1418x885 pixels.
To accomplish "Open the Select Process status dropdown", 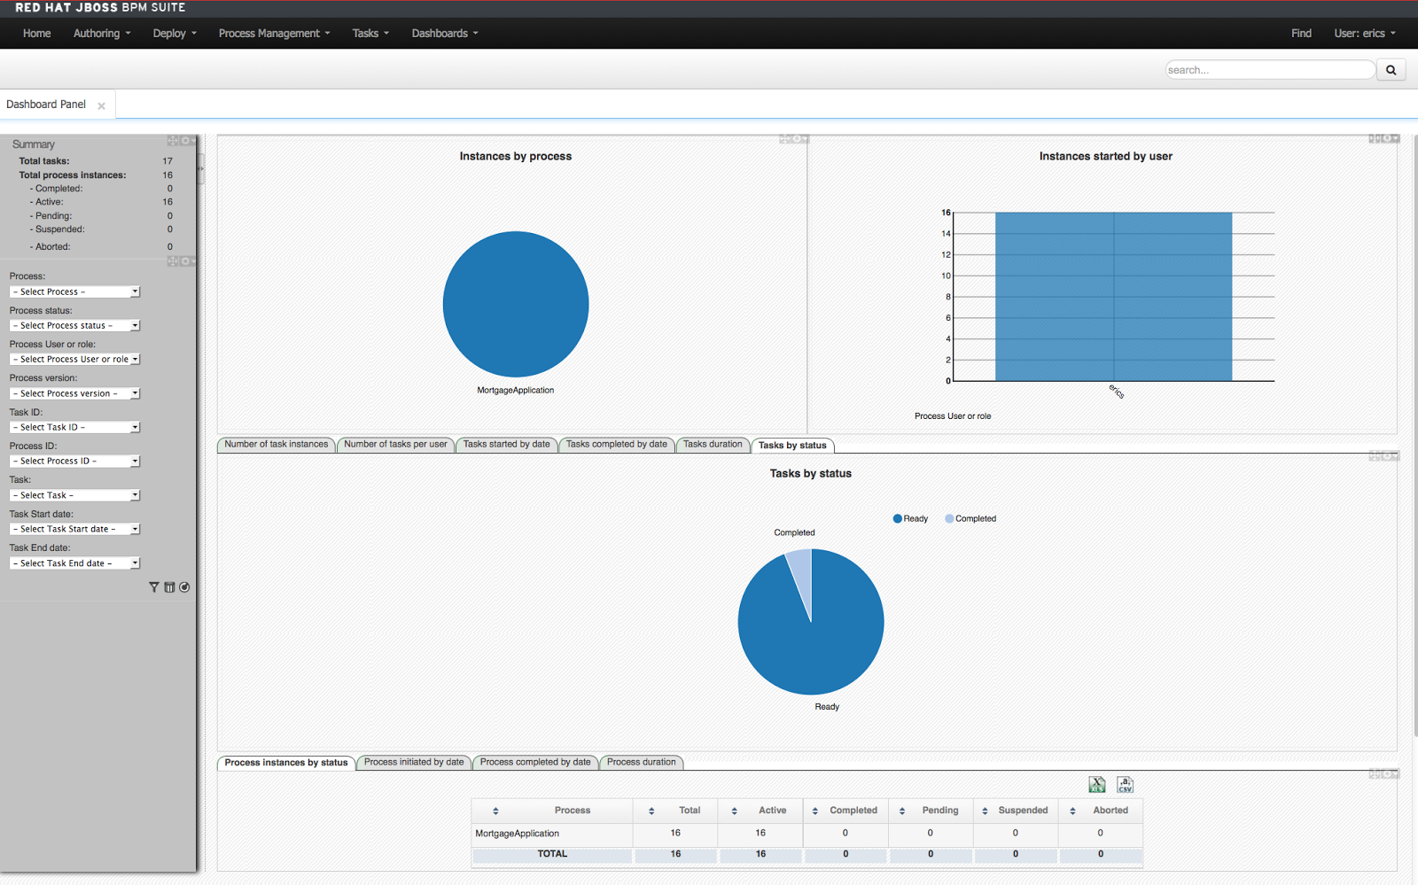I will (x=74, y=325).
